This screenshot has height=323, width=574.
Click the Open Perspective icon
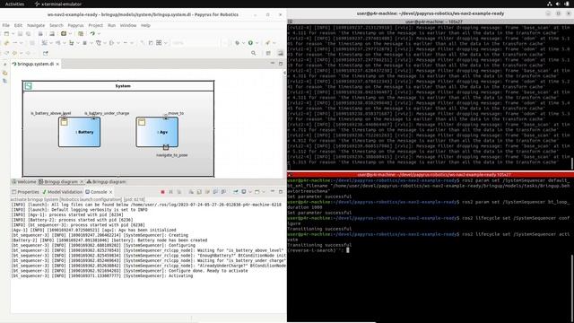click(x=268, y=53)
